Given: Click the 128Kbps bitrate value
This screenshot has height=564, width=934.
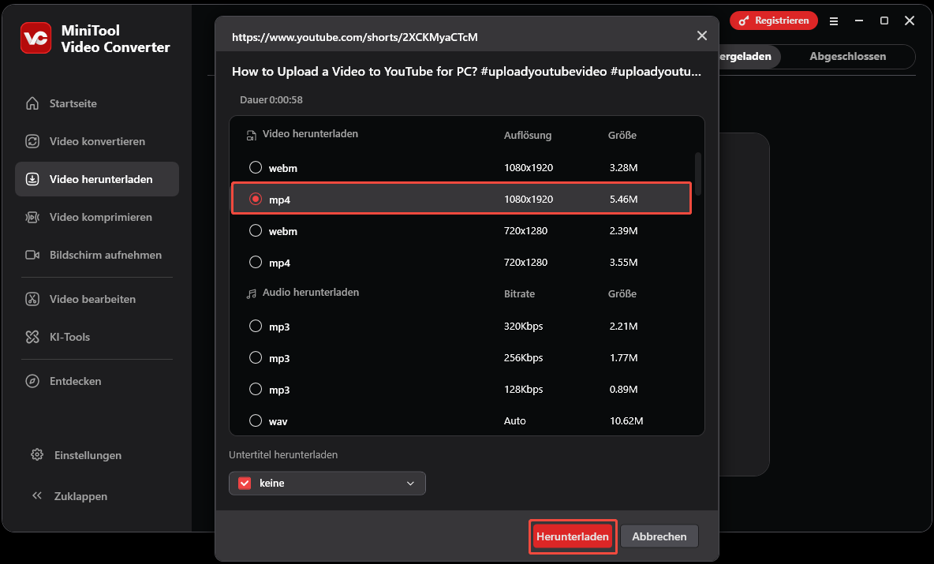Looking at the screenshot, I should coord(524,389).
